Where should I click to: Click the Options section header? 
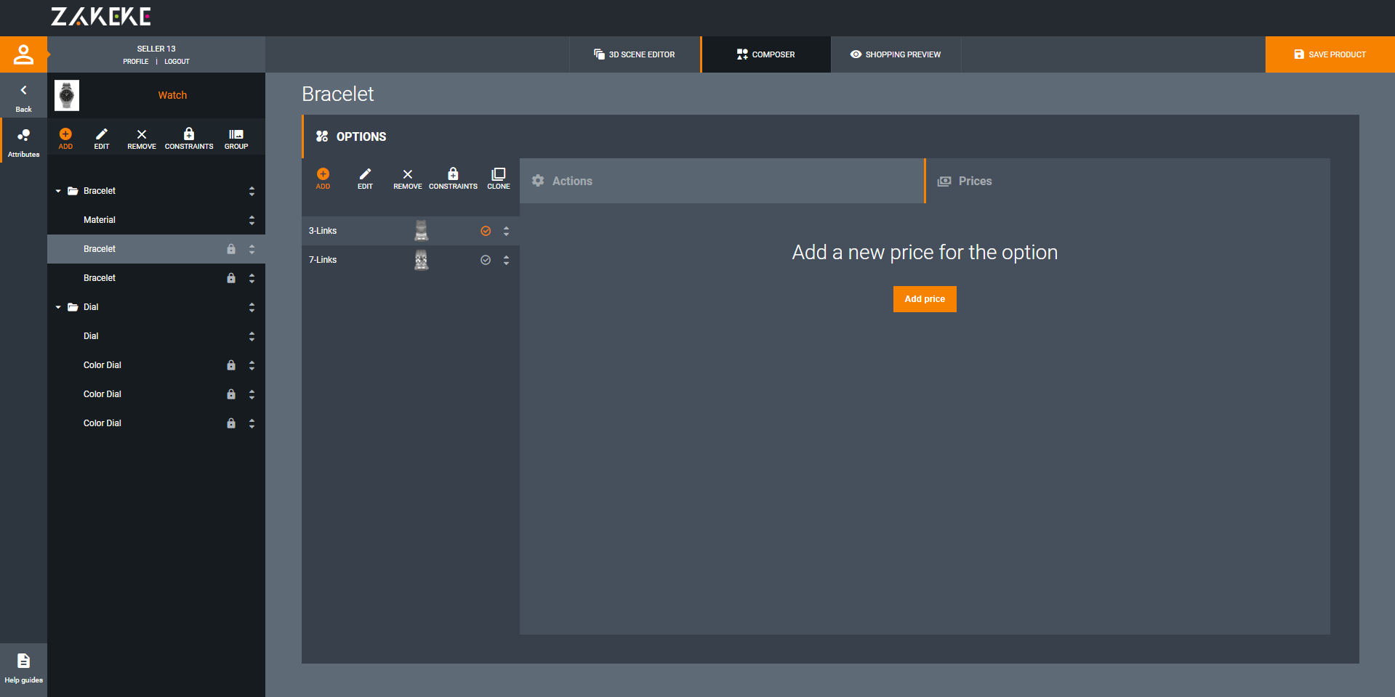click(361, 136)
